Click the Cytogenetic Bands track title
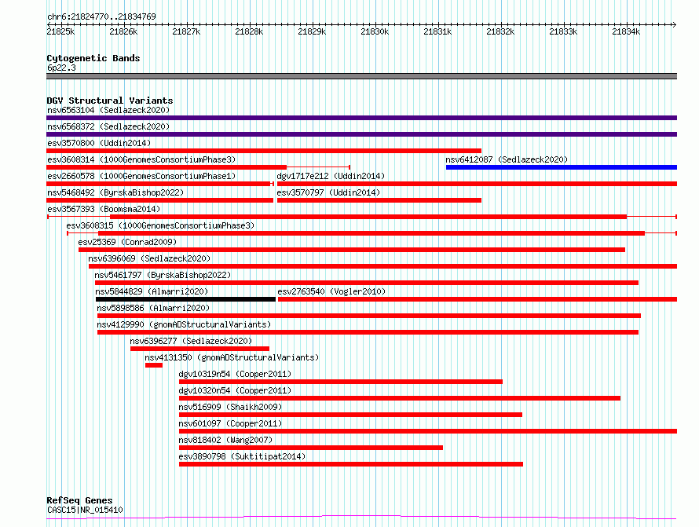The image size is (699, 527). [93, 58]
